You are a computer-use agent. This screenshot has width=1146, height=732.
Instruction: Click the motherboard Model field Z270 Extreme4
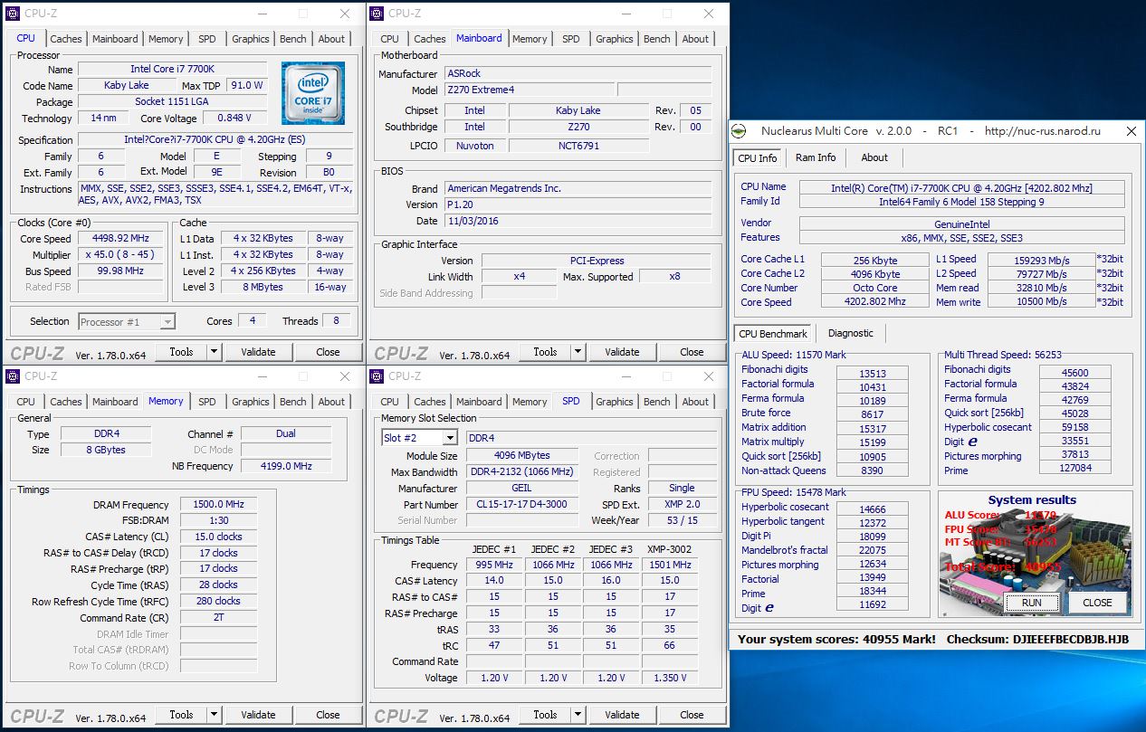click(x=529, y=90)
